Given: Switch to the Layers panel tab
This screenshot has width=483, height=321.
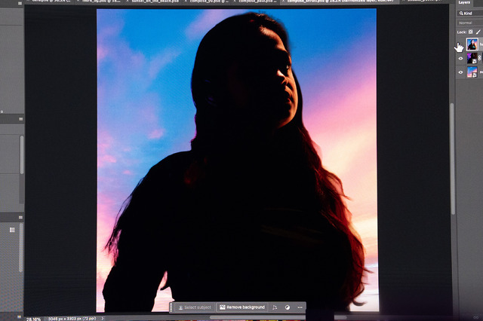Looking at the screenshot, I should point(464,2).
